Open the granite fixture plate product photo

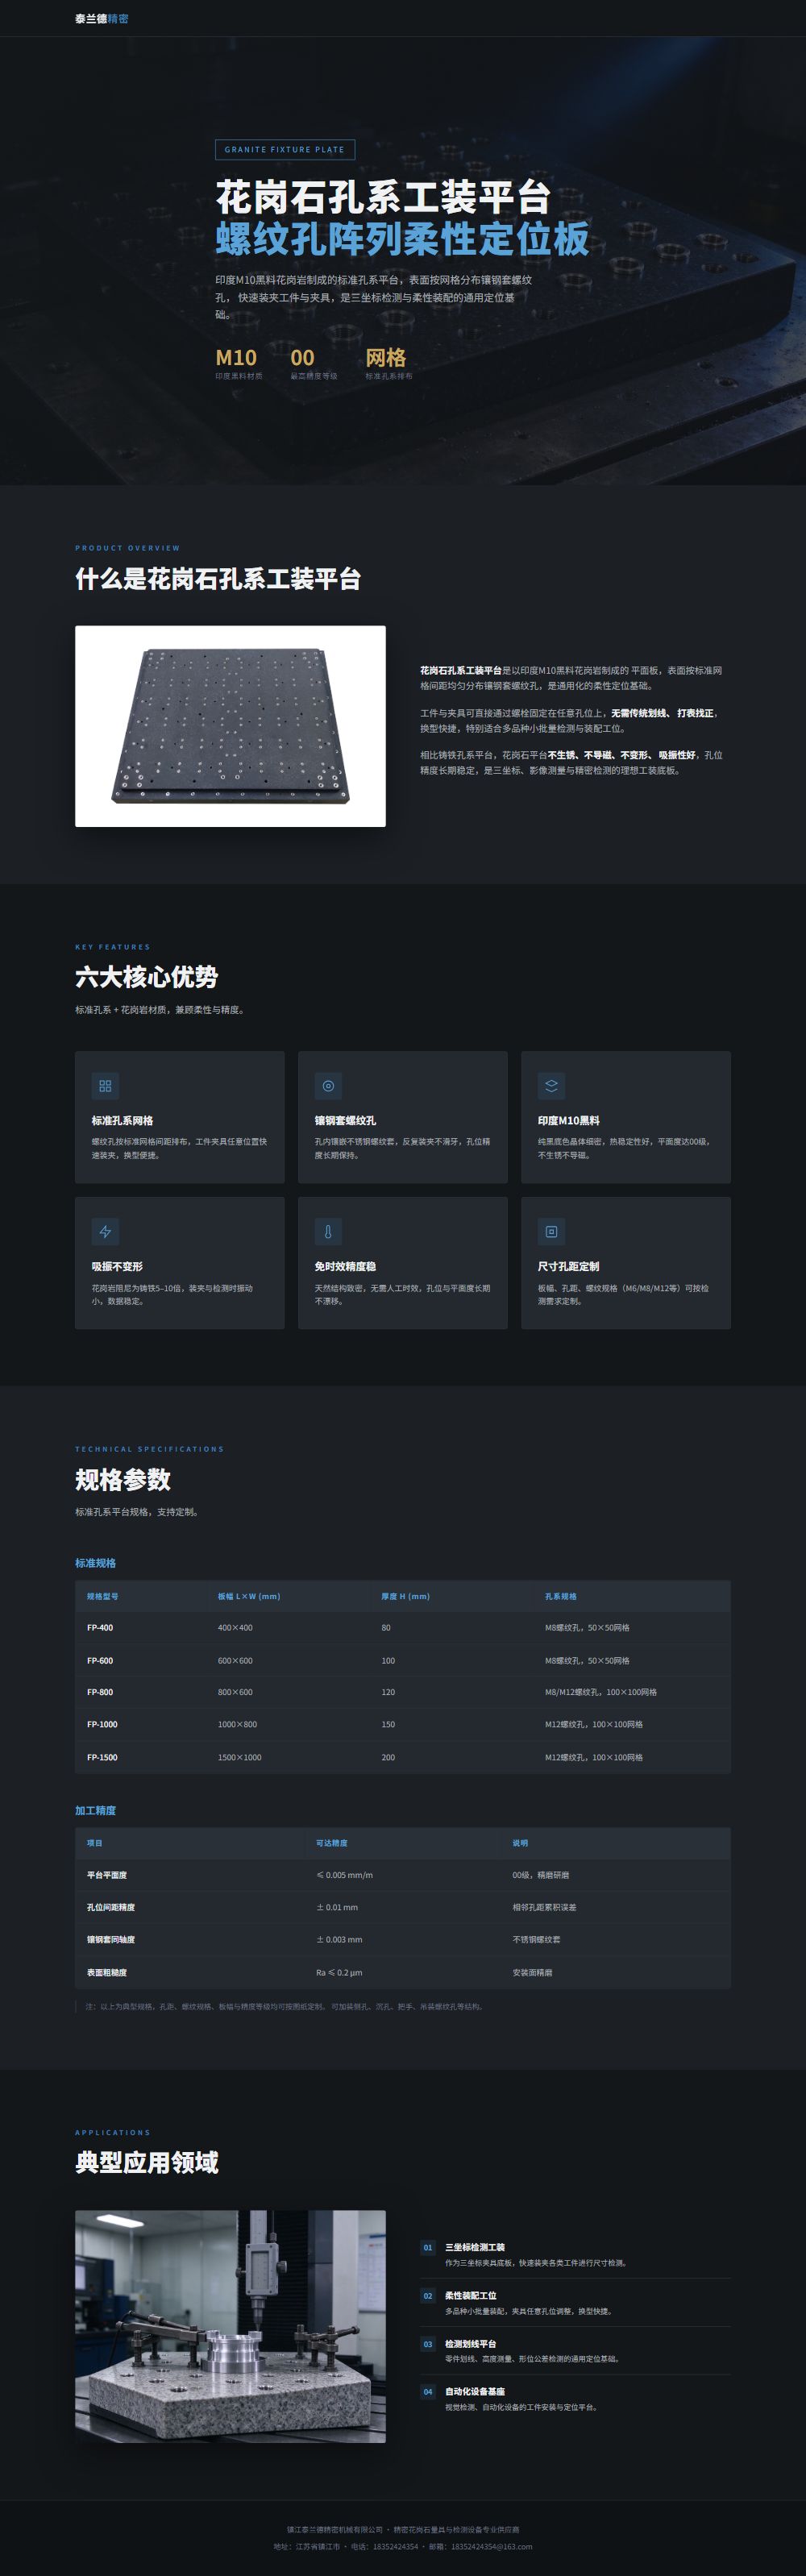click(x=230, y=726)
